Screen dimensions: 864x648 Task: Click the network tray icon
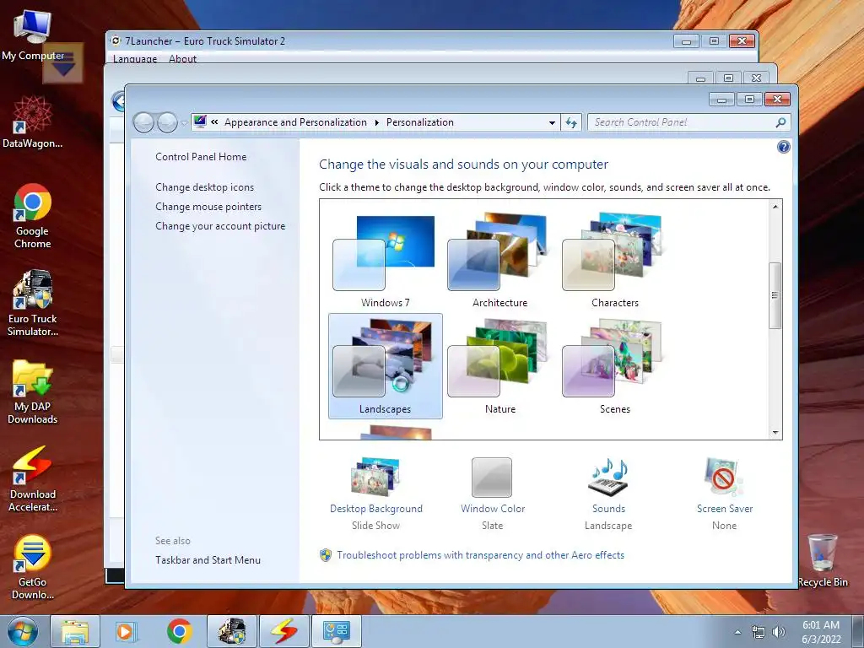click(759, 632)
